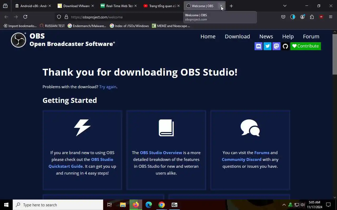Open the OBS Mastodon icon link
The image size is (337, 210).
(x=276, y=46)
